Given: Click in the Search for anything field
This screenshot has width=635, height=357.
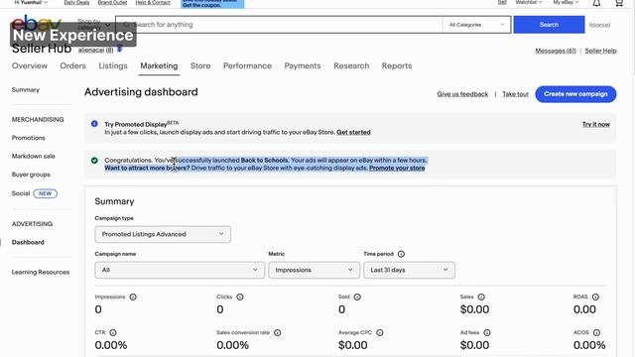Looking at the screenshot, I should pos(280,25).
